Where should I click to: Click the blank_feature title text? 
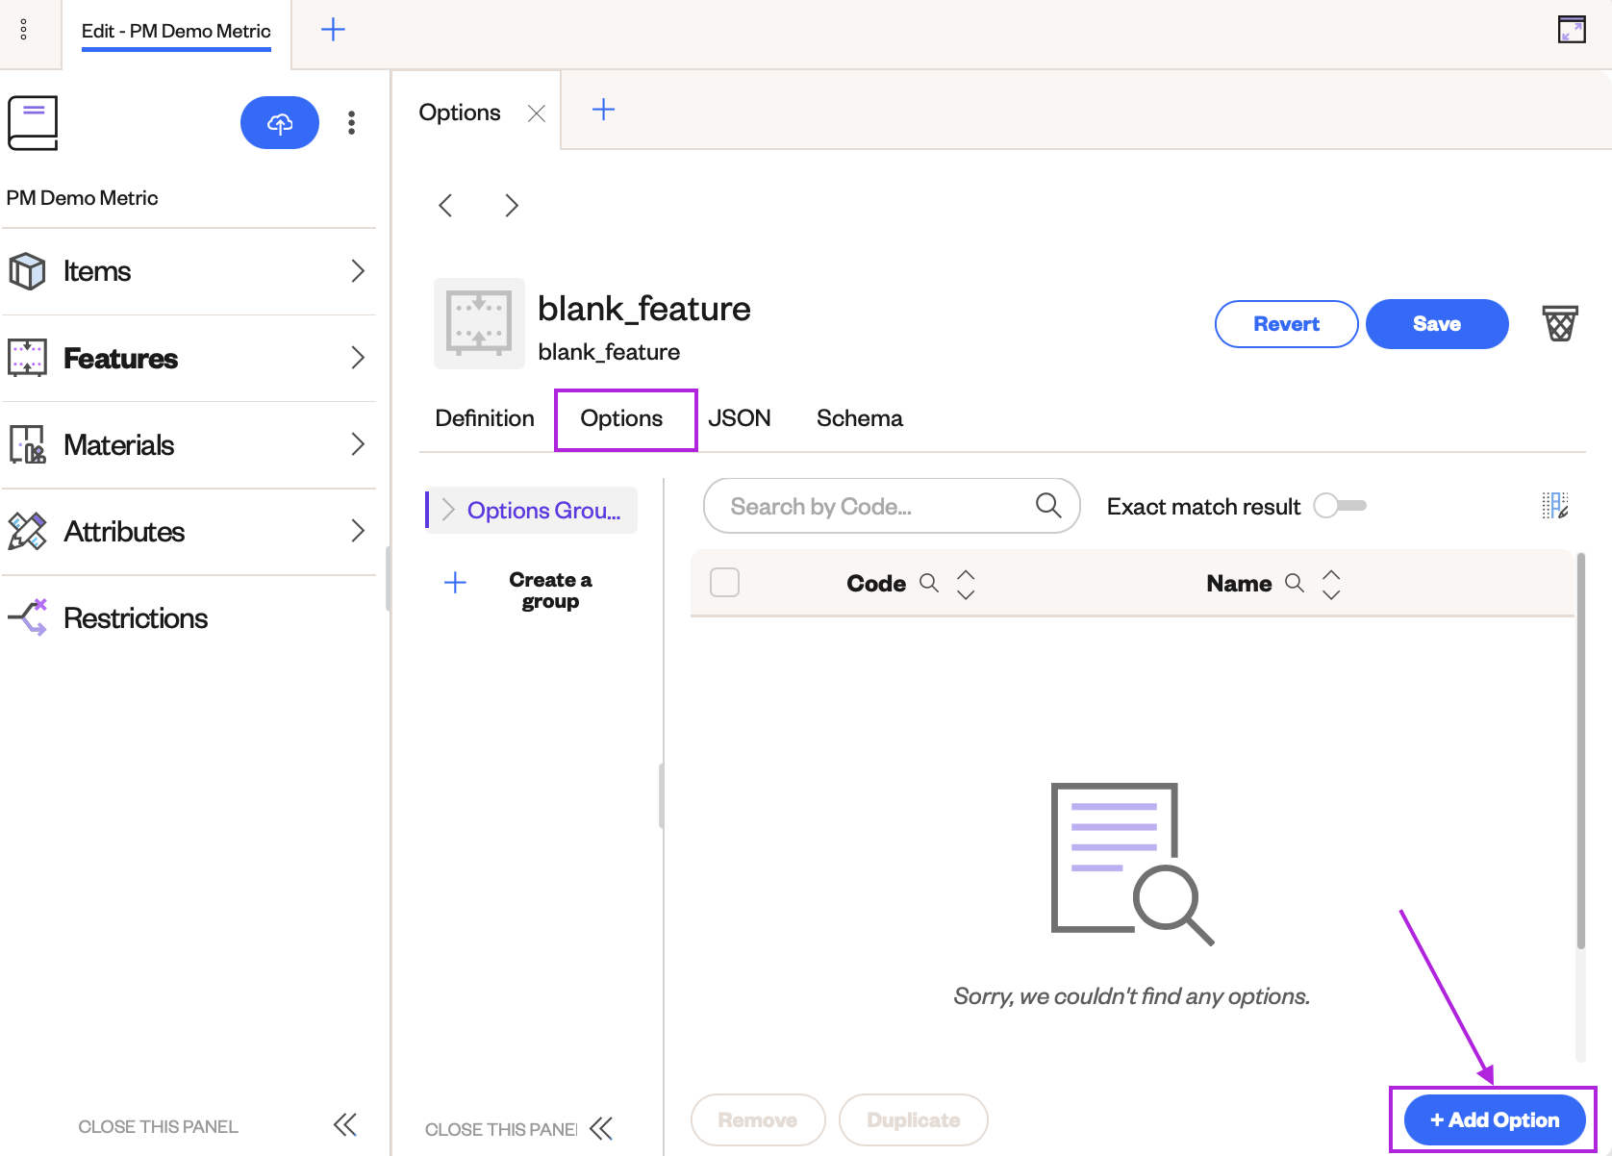click(x=644, y=309)
